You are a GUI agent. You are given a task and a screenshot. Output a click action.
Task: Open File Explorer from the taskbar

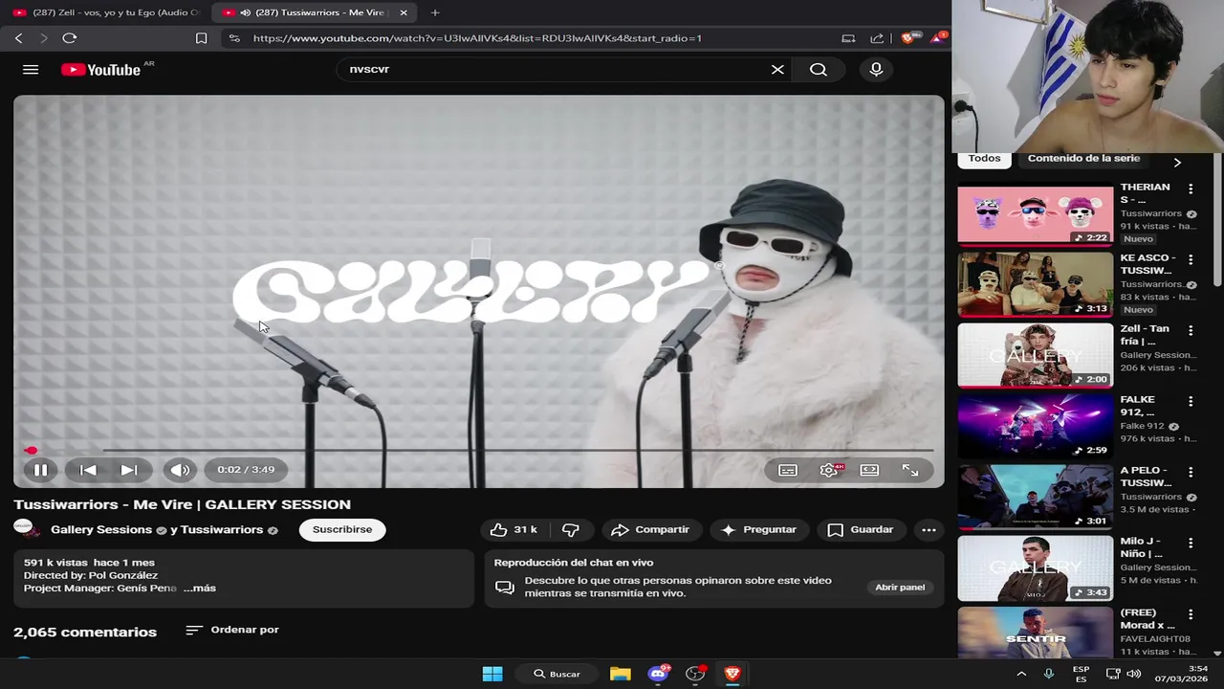(621, 674)
